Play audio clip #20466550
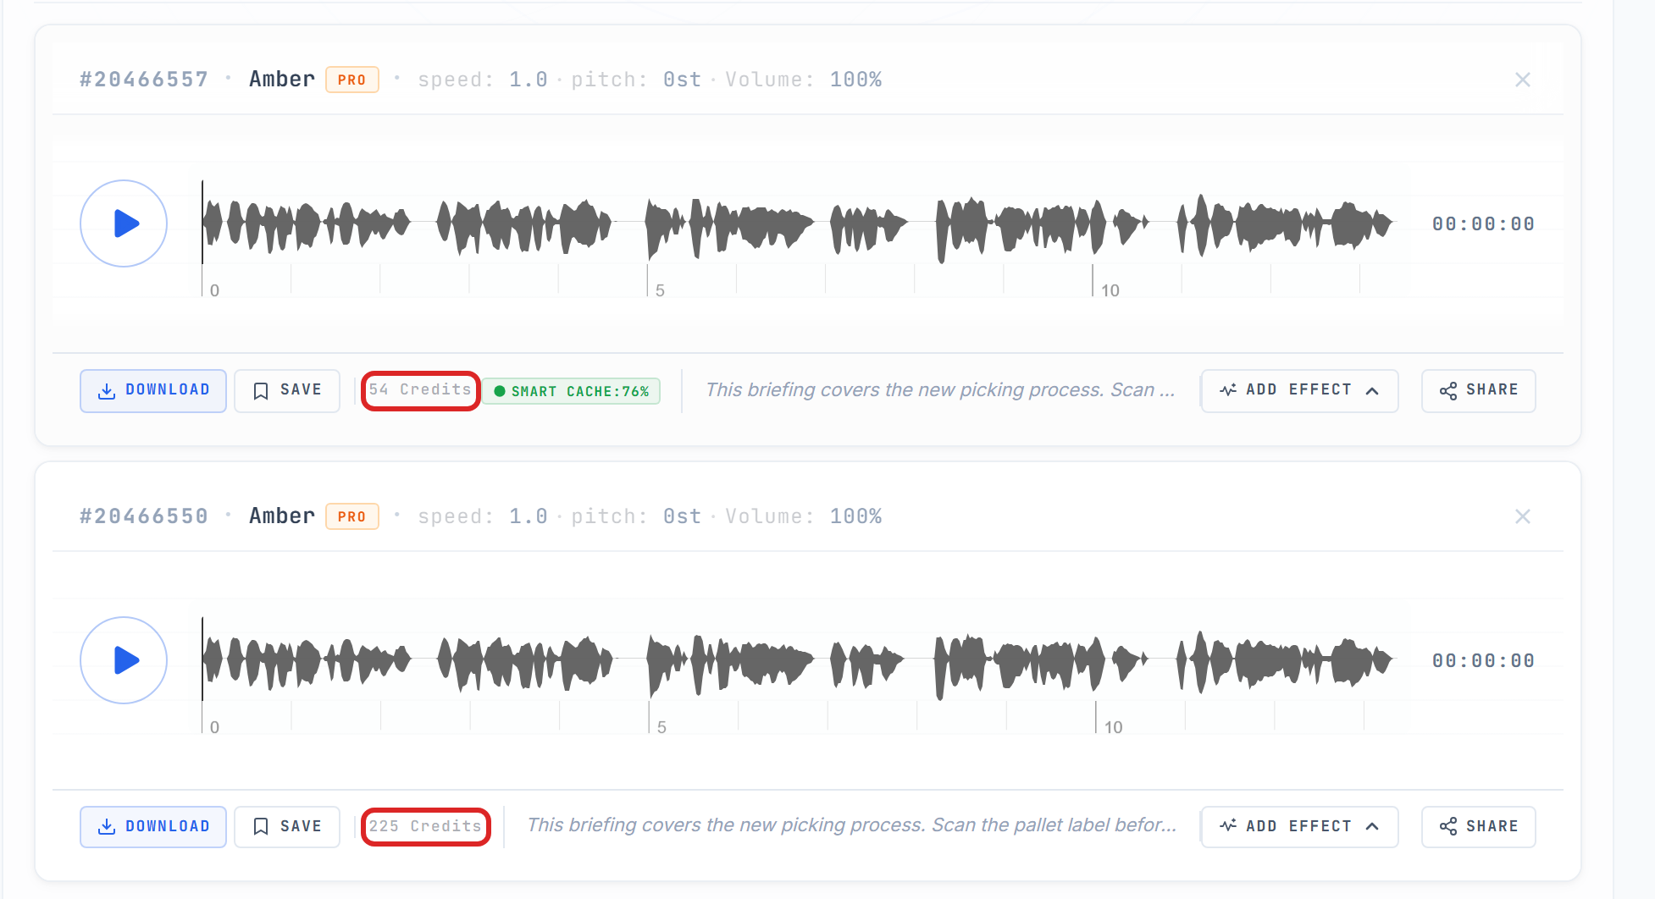 (124, 660)
